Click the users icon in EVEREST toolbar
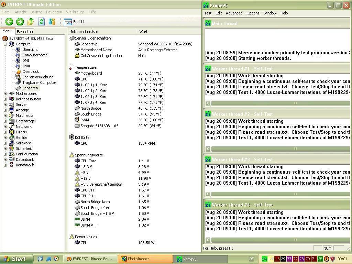The width and height of the screenshot is (352, 264). pyautogui.click(x=52, y=22)
